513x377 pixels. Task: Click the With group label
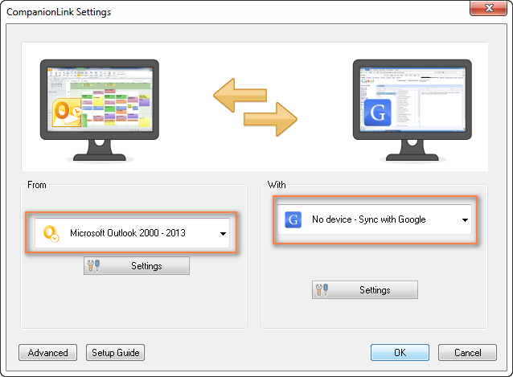277,185
